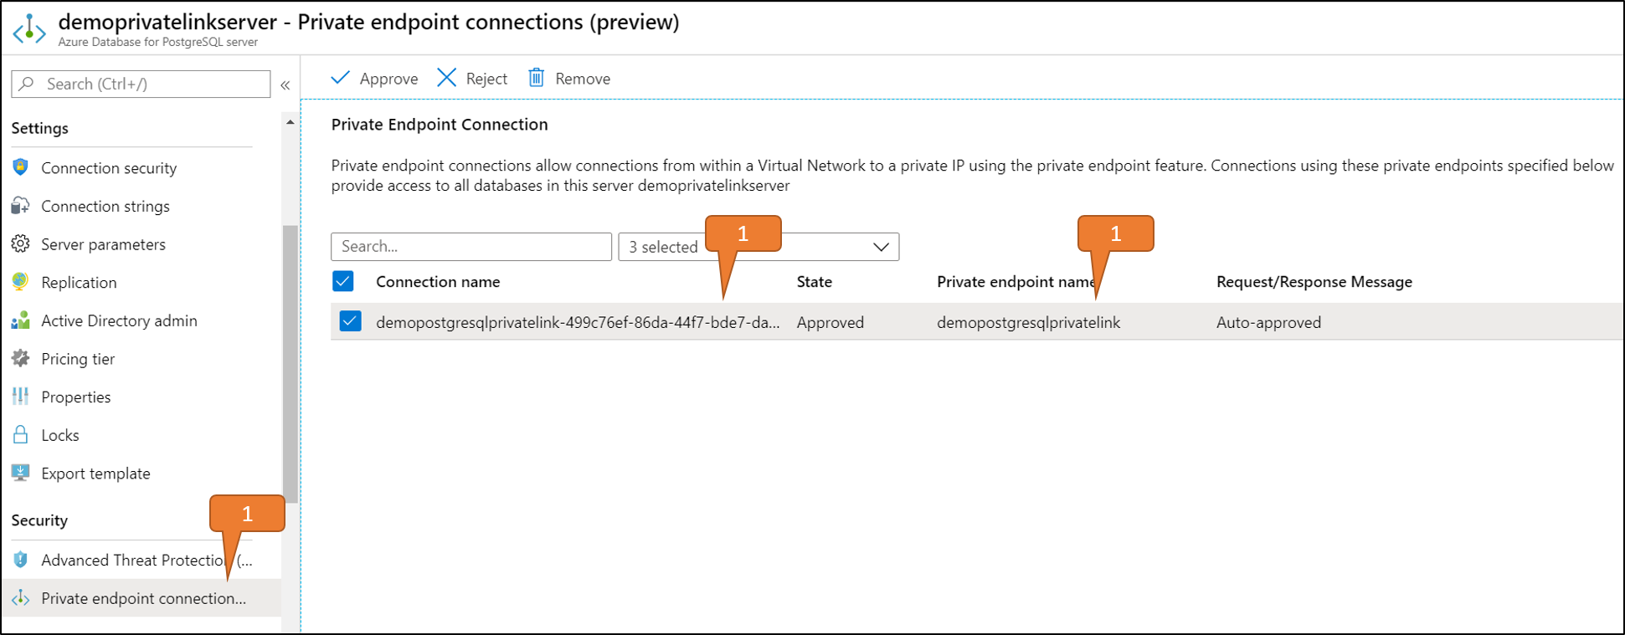This screenshot has height=635, width=1625.
Task: Click the Approve checkmark icon
Action: pos(340,78)
